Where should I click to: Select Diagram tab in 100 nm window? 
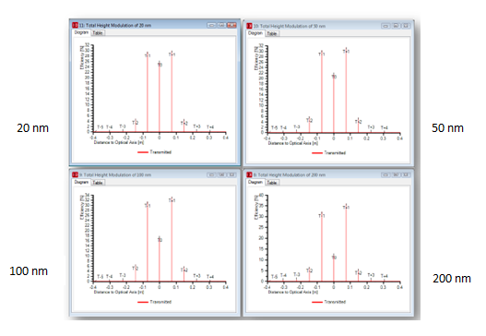click(x=81, y=182)
